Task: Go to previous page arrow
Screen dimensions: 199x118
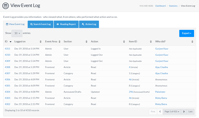Action: pos(160,111)
